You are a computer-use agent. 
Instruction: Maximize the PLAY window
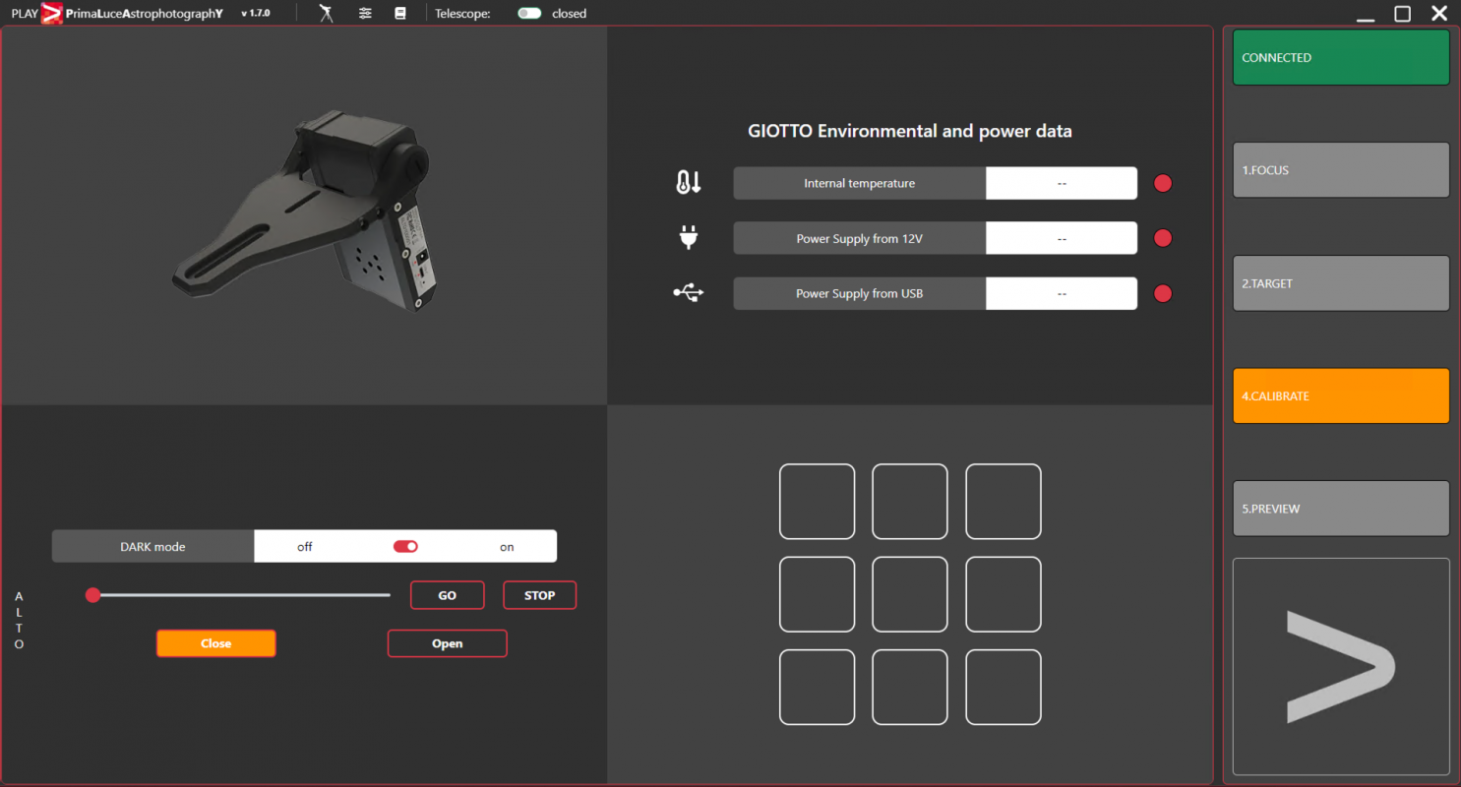pyautogui.click(x=1403, y=14)
